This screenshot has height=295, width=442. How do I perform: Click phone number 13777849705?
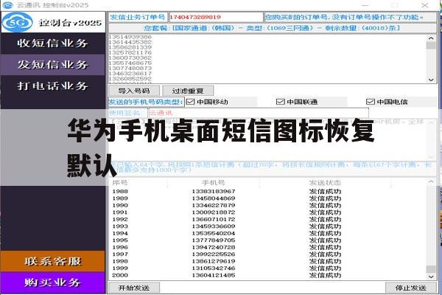tap(214, 240)
